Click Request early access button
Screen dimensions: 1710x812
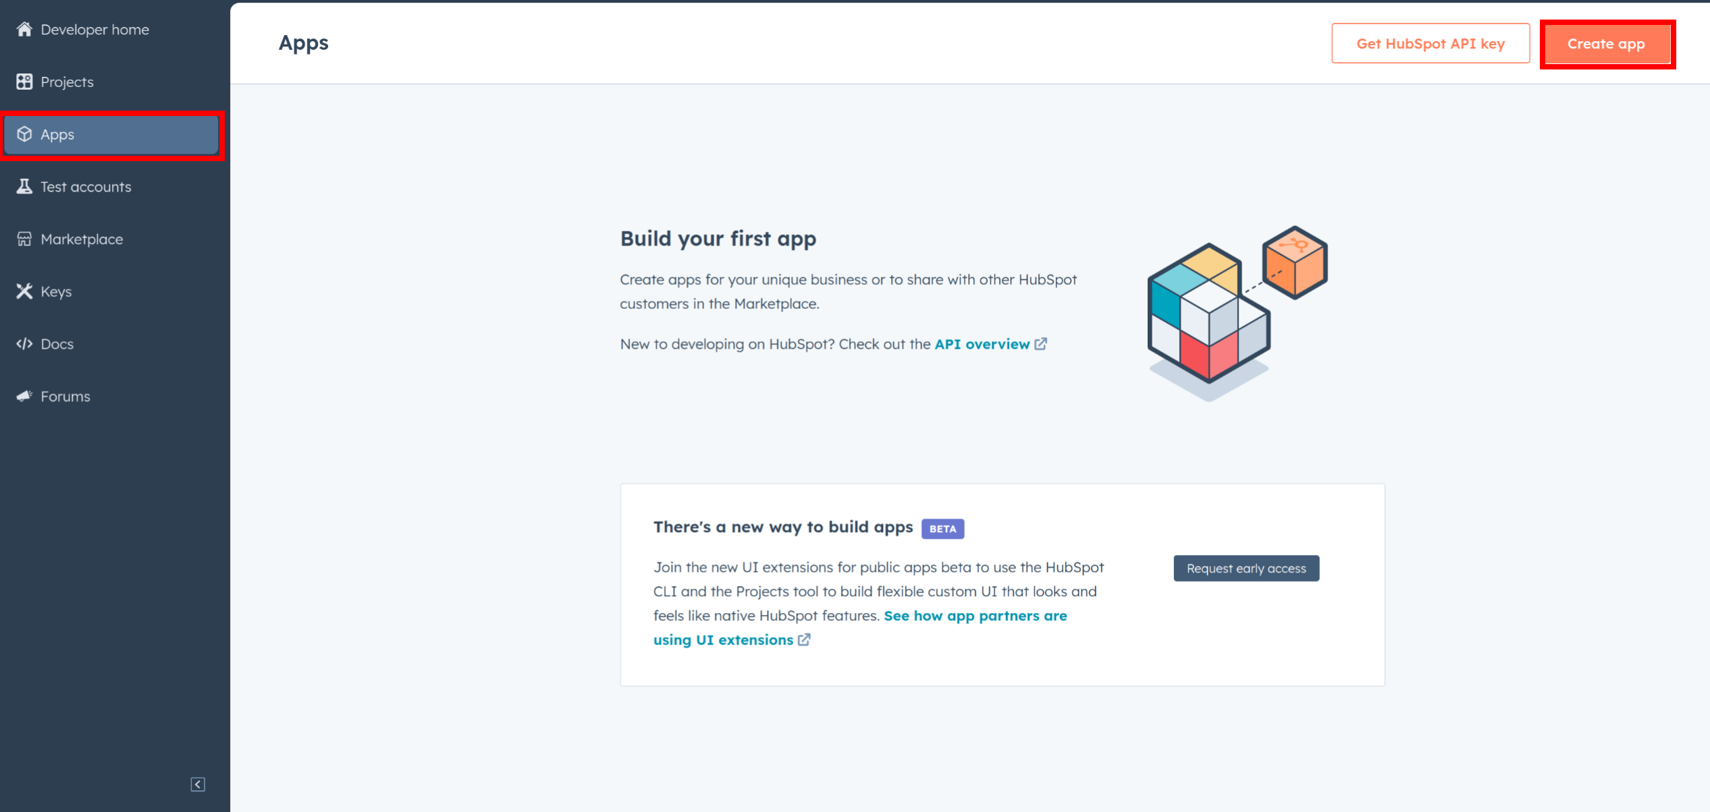point(1246,568)
